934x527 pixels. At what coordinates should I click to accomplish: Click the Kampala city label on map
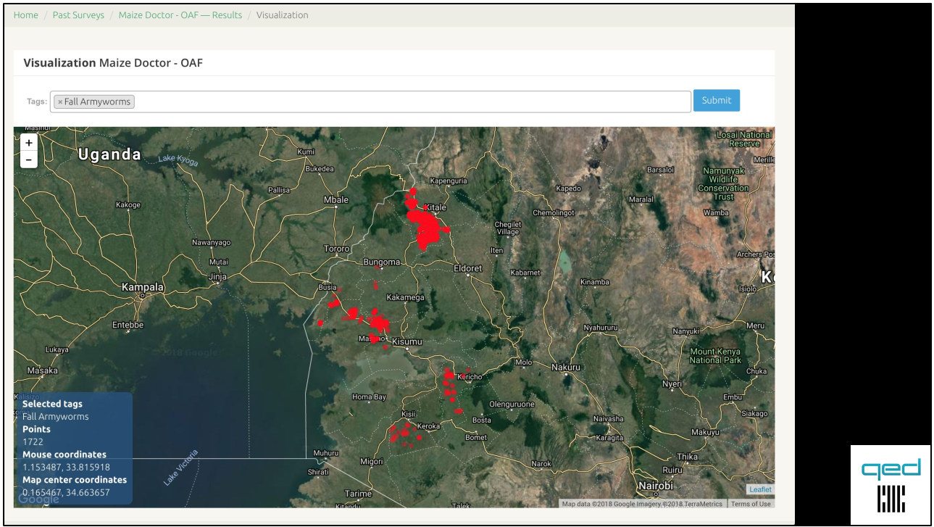pos(143,287)
